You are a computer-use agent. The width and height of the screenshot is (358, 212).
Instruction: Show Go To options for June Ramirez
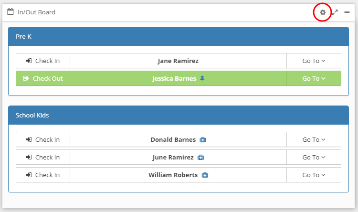[314, 157]
